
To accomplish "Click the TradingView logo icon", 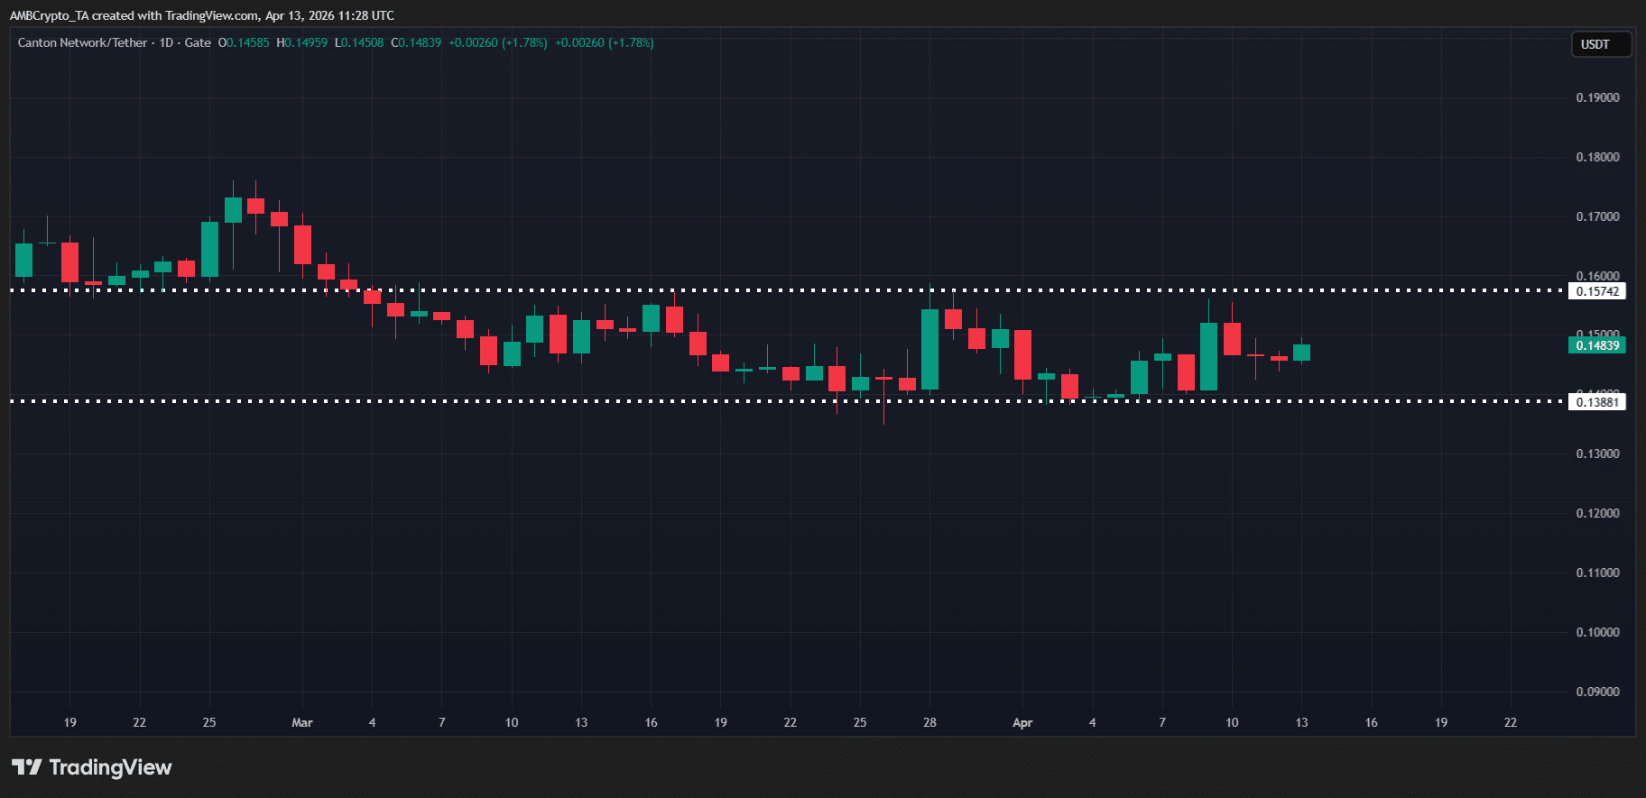I will 27,767.
